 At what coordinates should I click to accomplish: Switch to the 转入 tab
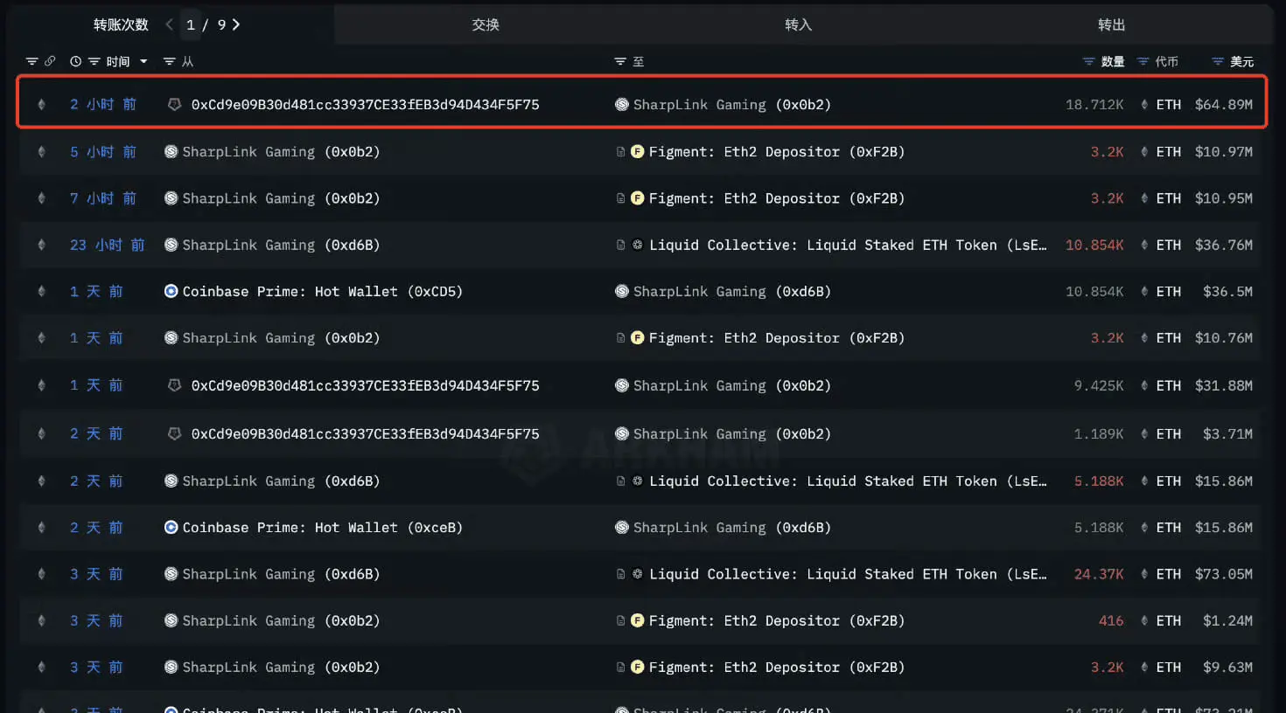pyautogui.click(x=799, y=24)
